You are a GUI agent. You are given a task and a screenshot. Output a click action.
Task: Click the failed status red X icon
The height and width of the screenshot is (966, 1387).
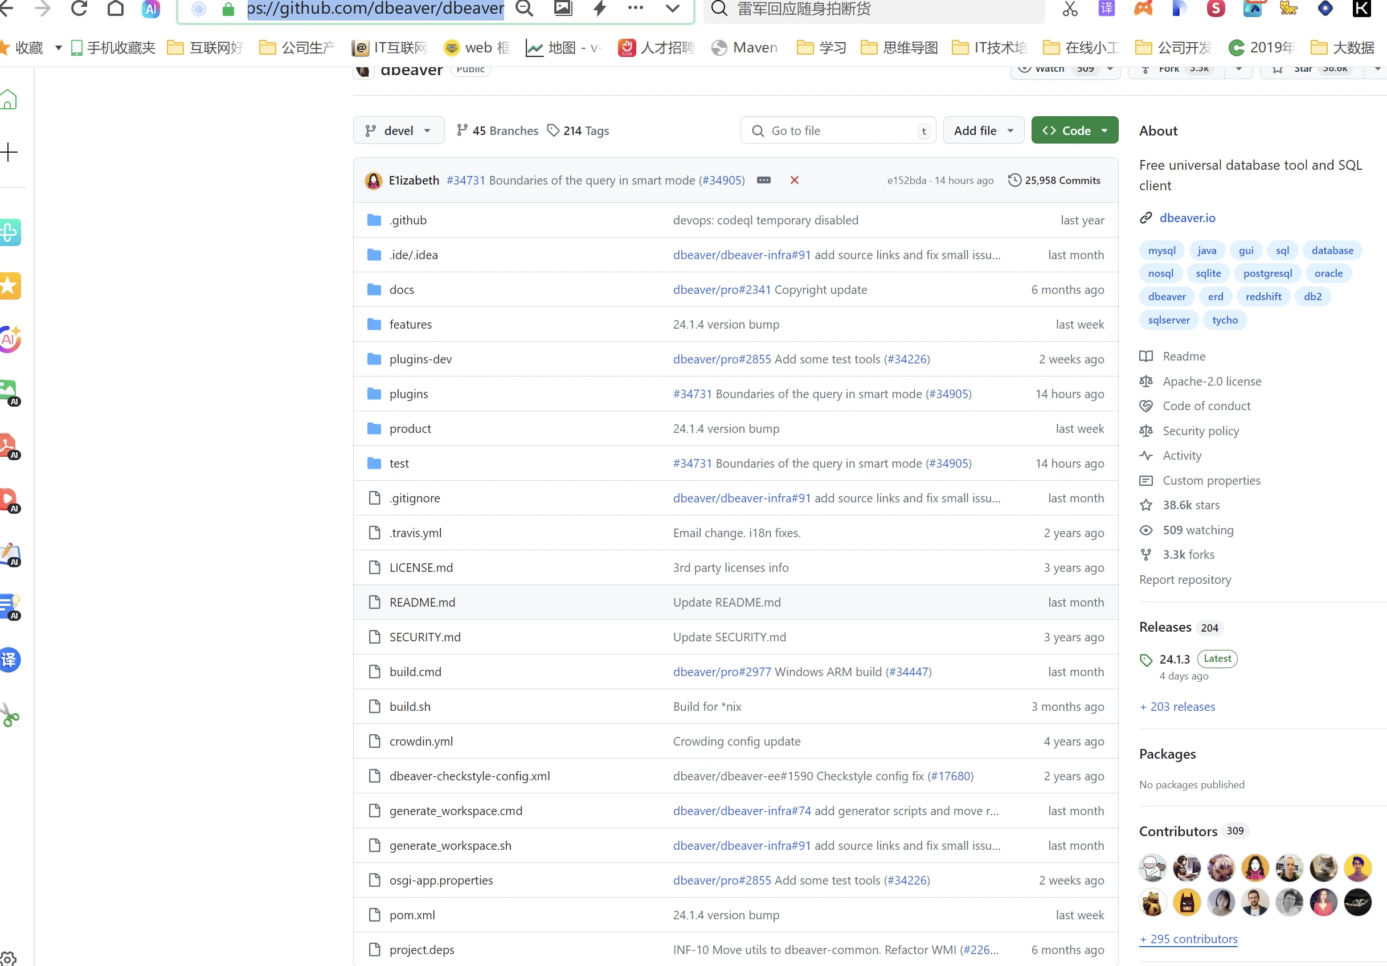point(795,180)
